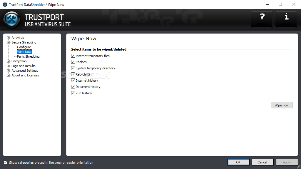Uncheck Internet history option
This screenshot has height=169, width=301.
pyautogui.click(x=73, y=81)
